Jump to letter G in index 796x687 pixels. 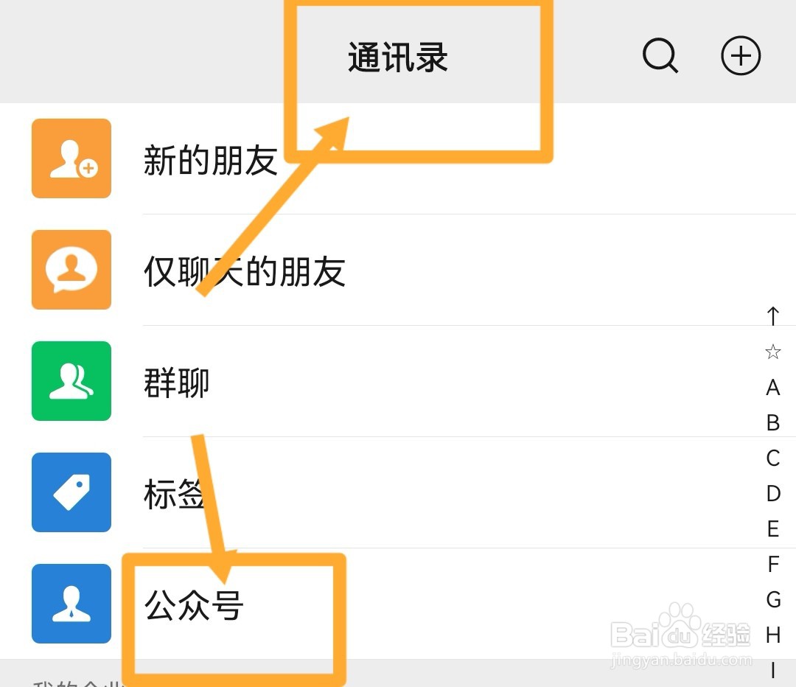tap(773, 600)
